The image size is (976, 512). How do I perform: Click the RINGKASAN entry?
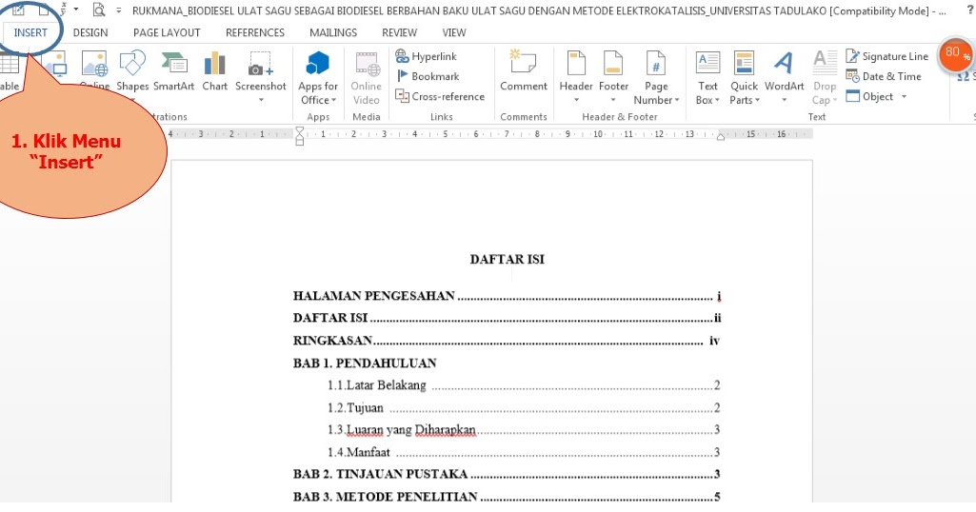pos(506,341)
